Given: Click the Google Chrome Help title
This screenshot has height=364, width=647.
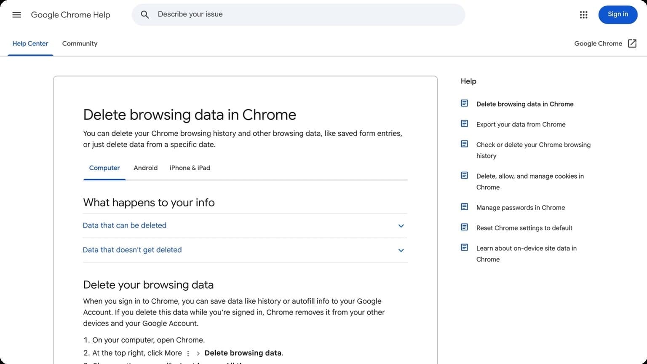Looking at the screenshot, I should click(x=70, y=15).
